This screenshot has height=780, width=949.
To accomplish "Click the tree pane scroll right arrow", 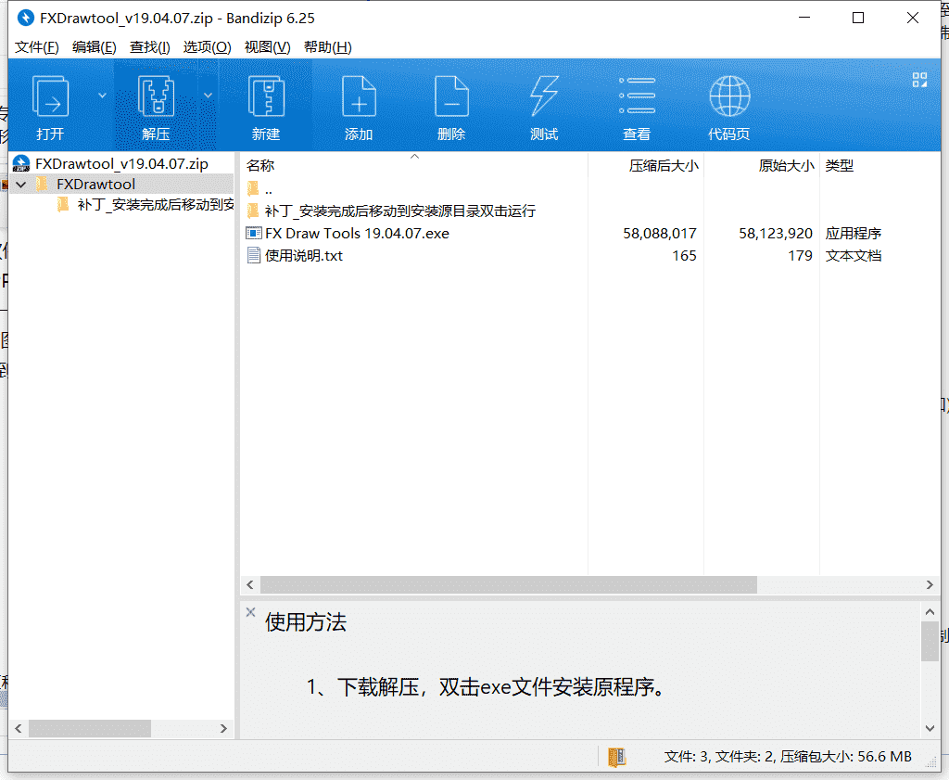I will [223, 728].
